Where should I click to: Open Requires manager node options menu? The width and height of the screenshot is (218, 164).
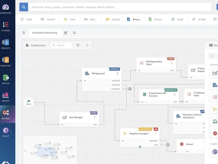click(155, 133)
